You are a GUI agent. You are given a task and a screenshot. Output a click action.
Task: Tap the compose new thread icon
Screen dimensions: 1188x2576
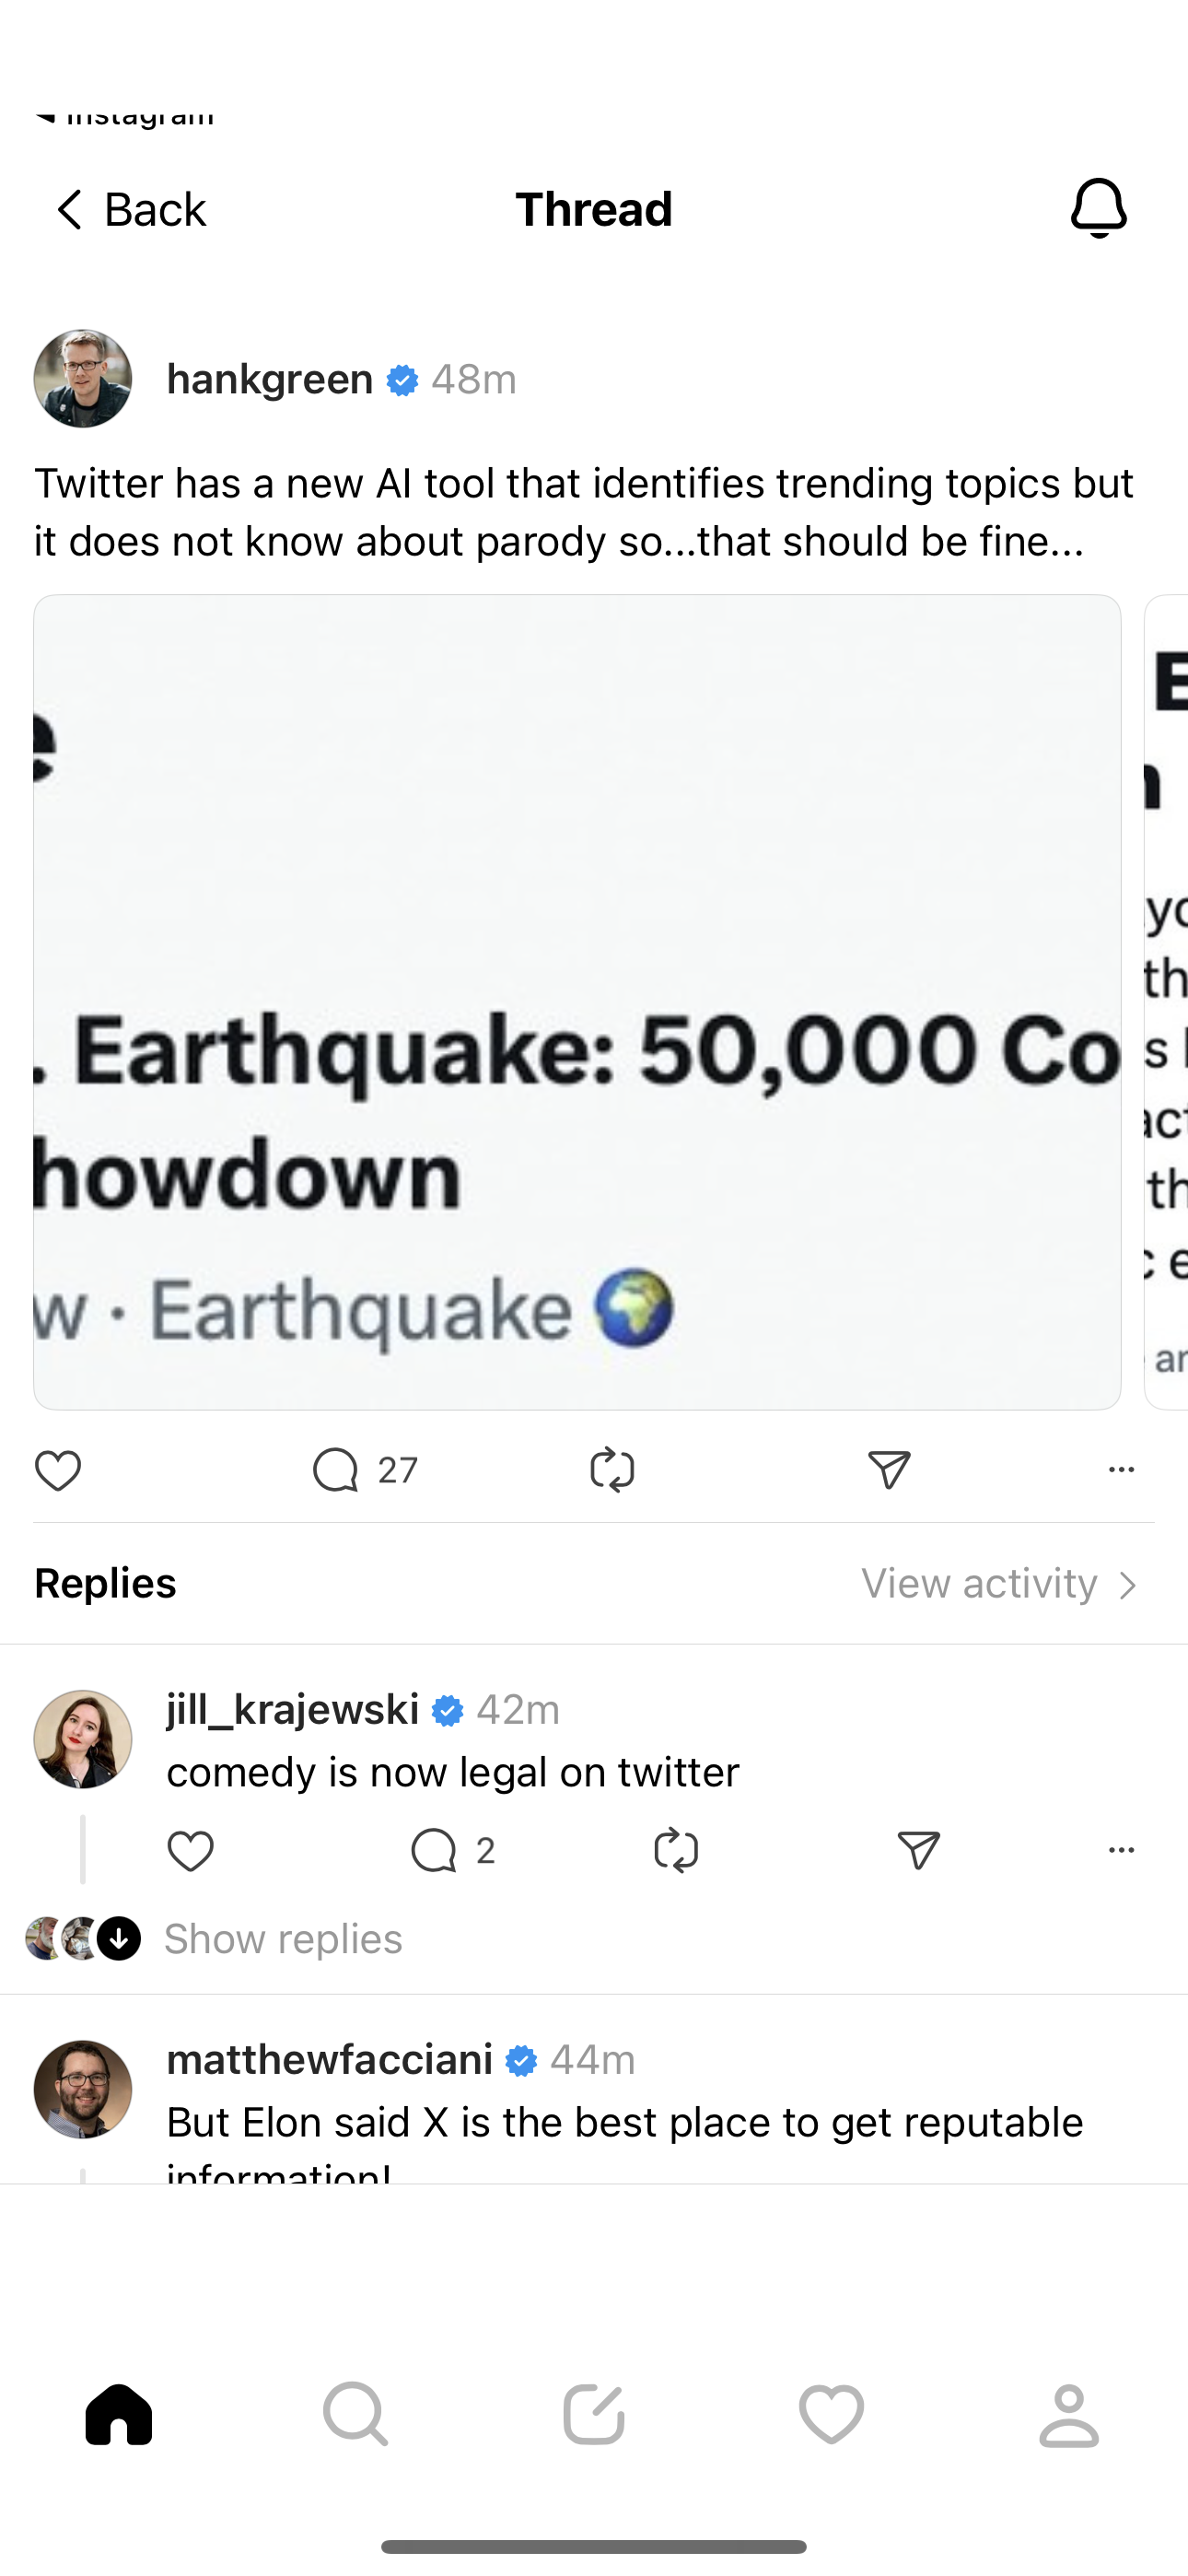594,2414
